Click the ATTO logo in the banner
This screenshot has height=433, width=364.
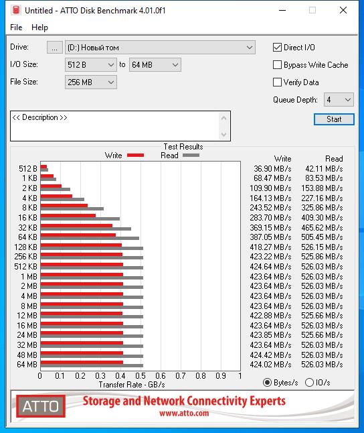(41, 406)
